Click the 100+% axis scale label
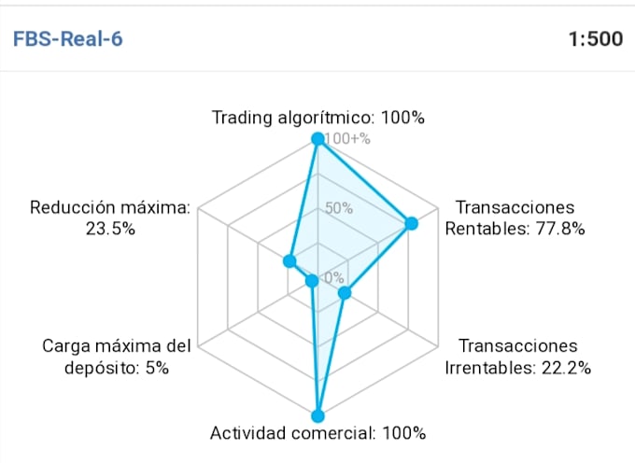Image resolution: width=635 pixels, height=463 pixels. [347, 139]
